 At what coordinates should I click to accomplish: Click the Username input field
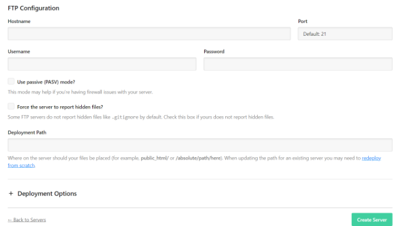[102, 64]
